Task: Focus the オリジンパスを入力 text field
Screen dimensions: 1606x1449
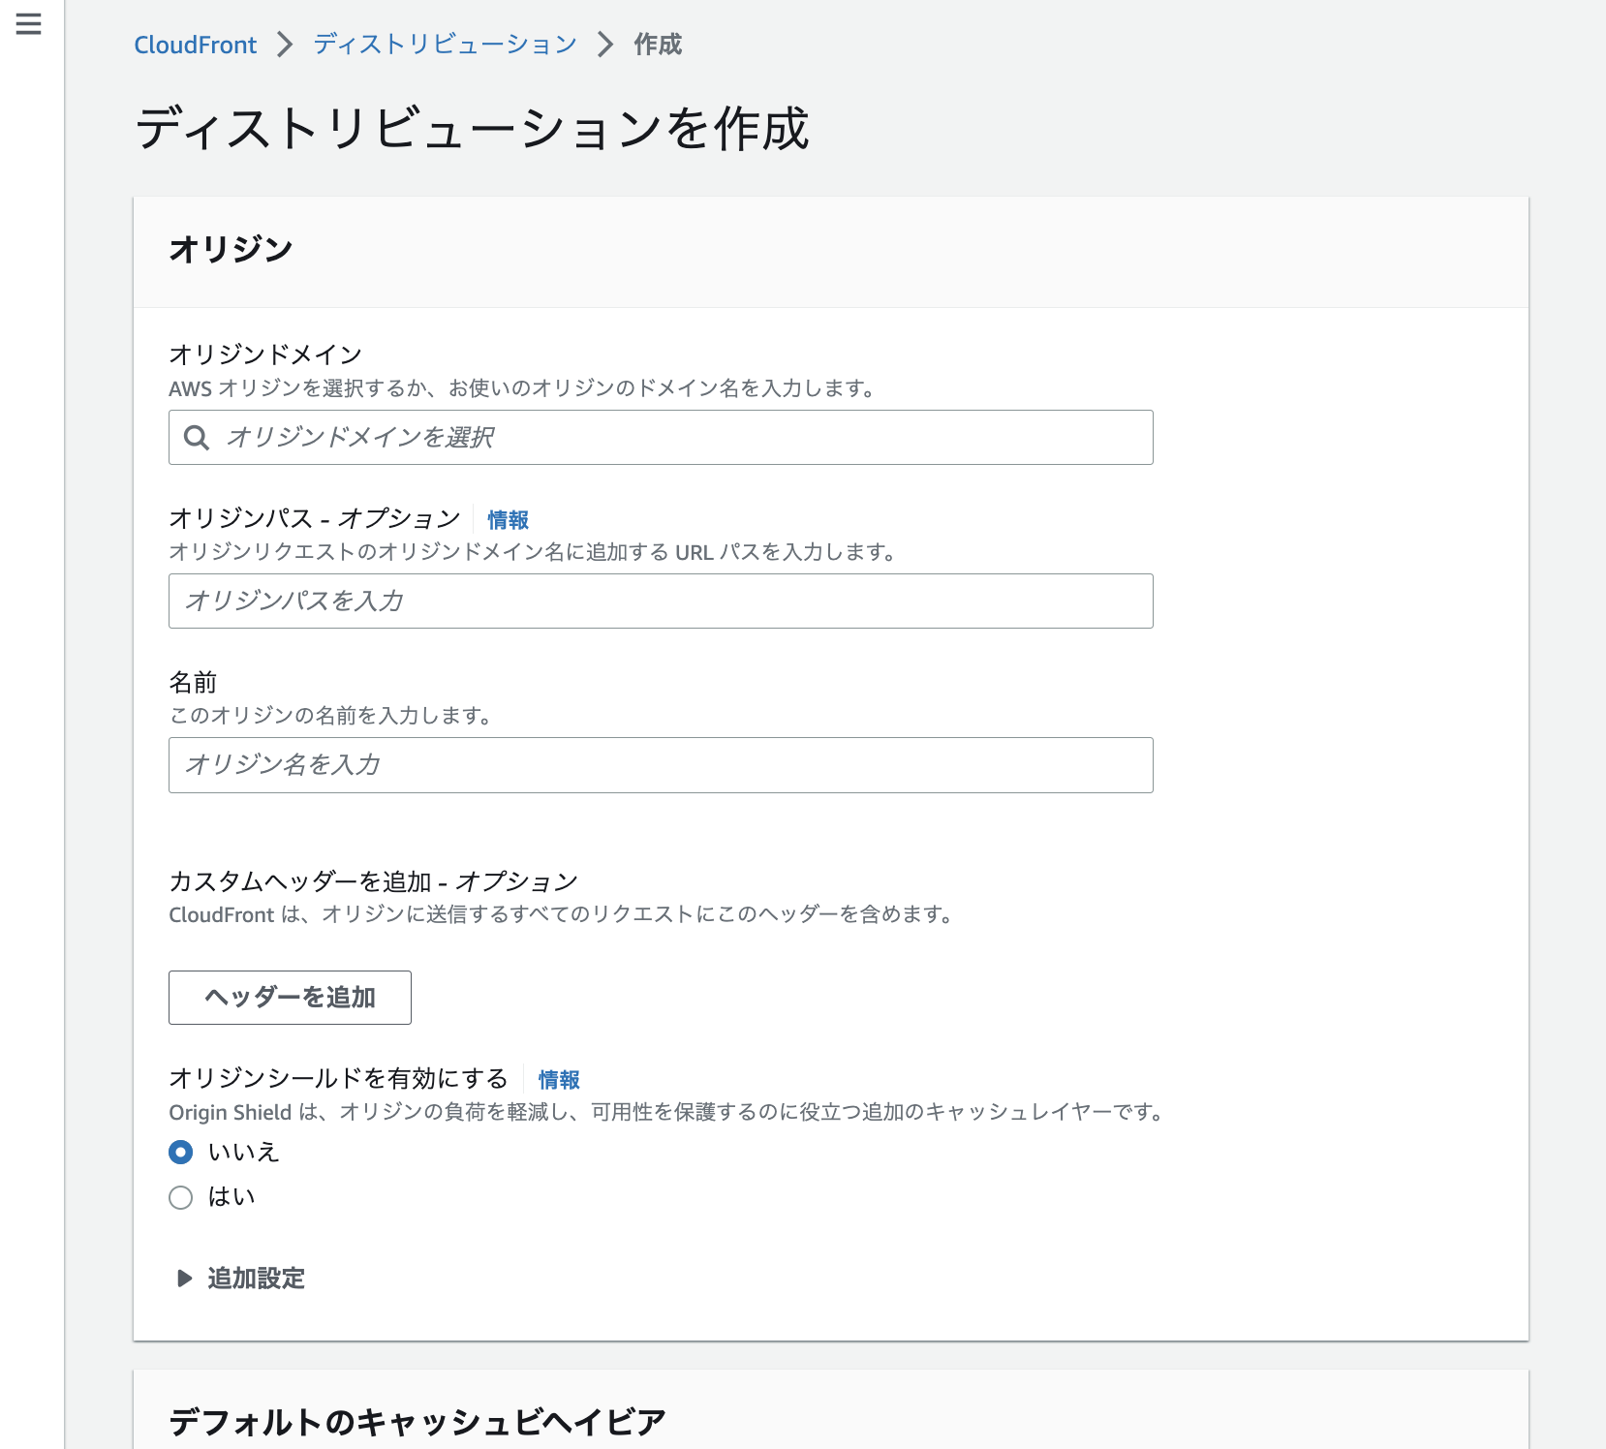Action: pos(661,601)
